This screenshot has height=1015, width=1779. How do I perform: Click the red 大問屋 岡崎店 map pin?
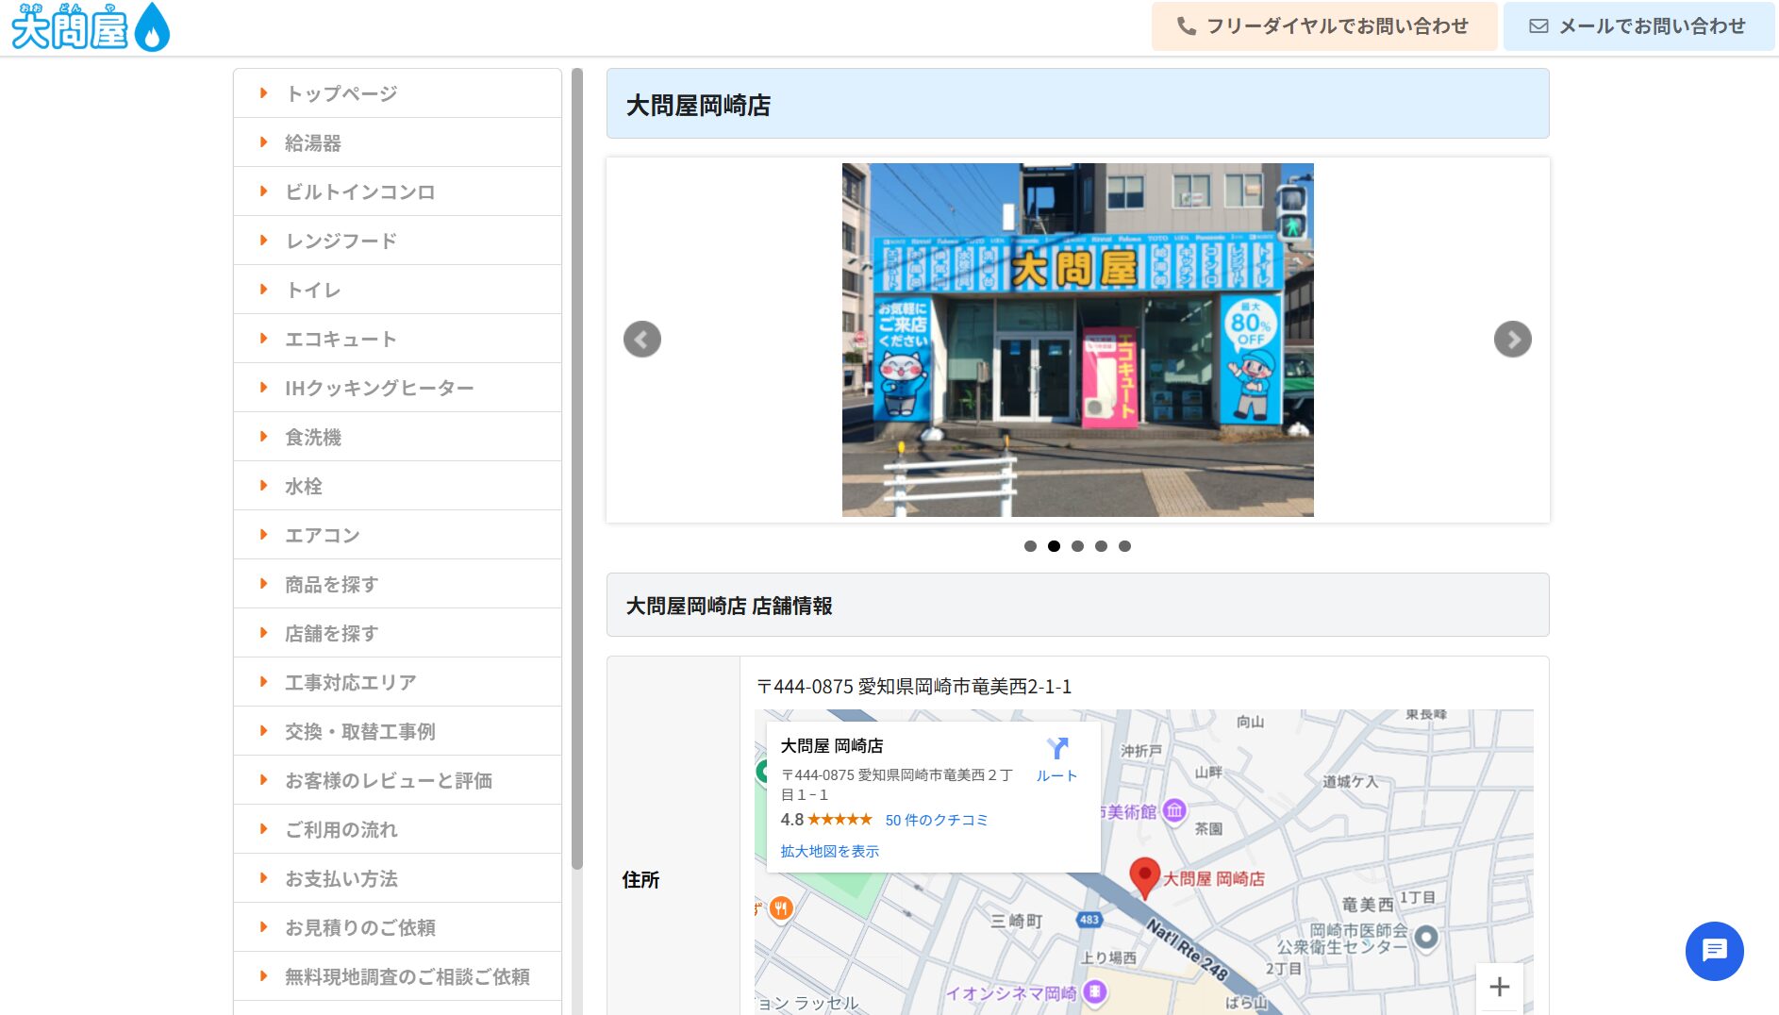click(1144, 877)
